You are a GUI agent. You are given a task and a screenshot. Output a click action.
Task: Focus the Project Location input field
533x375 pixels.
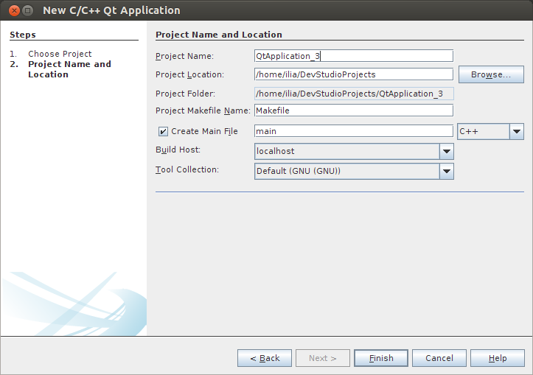(x=353, y=74)
